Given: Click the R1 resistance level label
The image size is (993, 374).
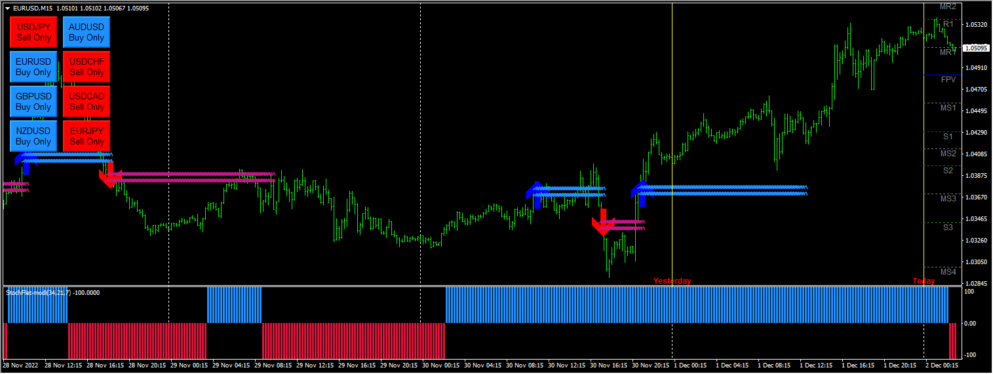Looking at the screenshot, I should point(948,24).
